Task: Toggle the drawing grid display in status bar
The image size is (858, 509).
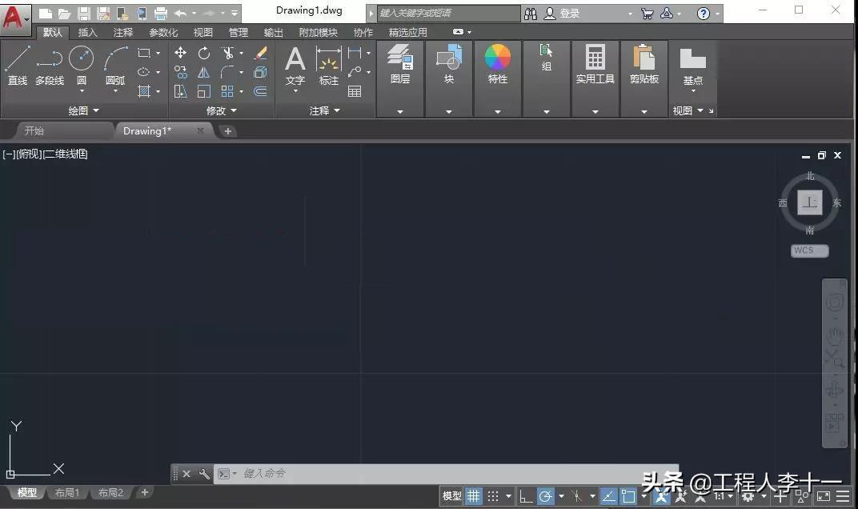Action: [x=473, y=496]
